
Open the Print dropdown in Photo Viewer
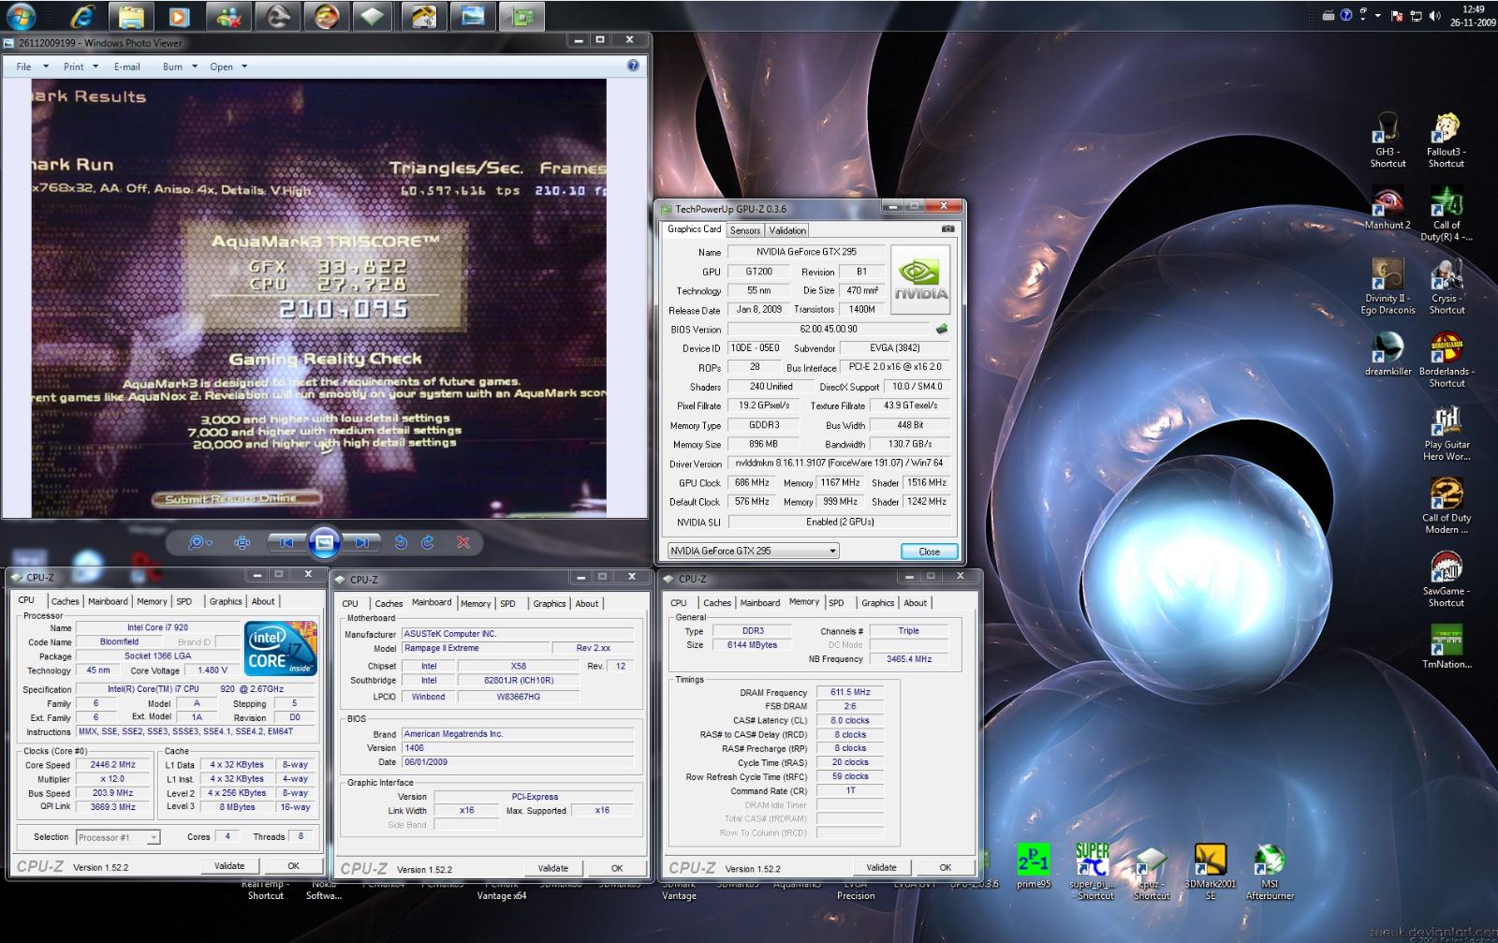(81, 66)
